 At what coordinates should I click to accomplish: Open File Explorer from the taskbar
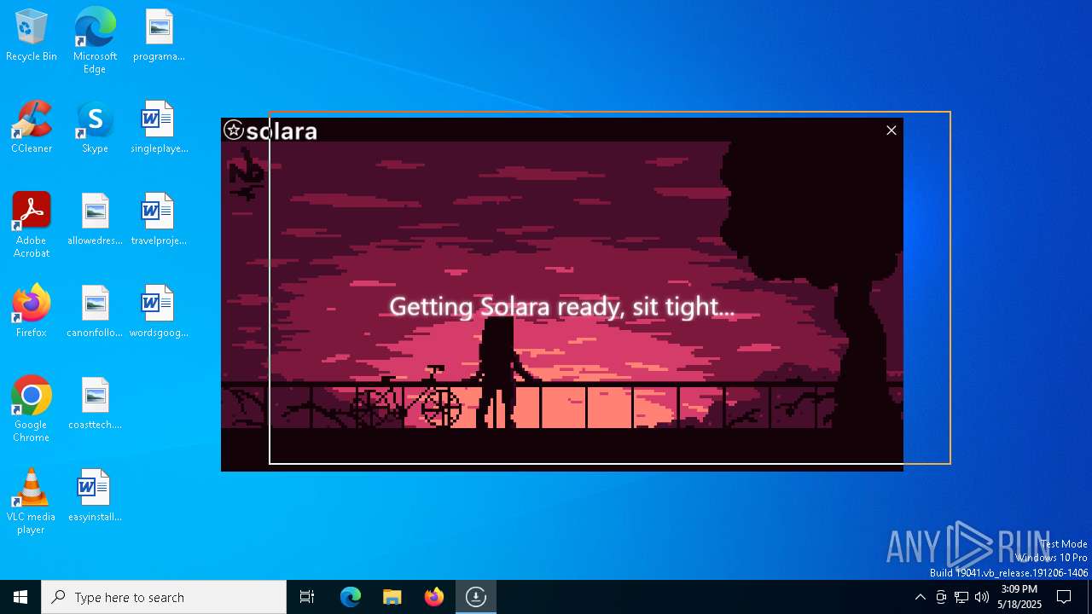click(392, 597)
